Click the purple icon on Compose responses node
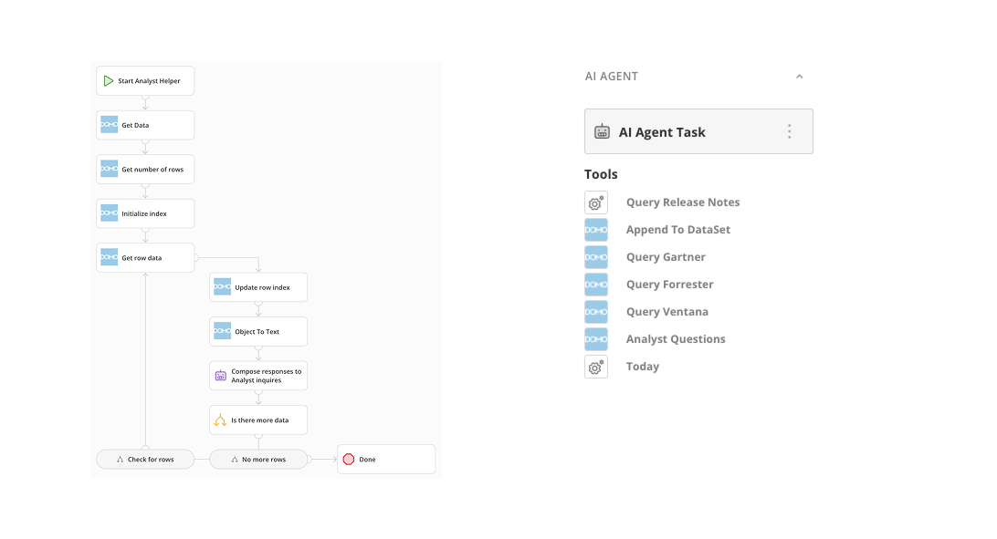The width and height of the screenshot is (997, 539). point(219,375)
